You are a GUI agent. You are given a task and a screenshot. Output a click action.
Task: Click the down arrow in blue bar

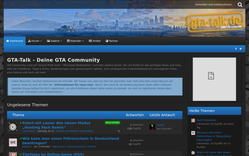click(241, 49)
